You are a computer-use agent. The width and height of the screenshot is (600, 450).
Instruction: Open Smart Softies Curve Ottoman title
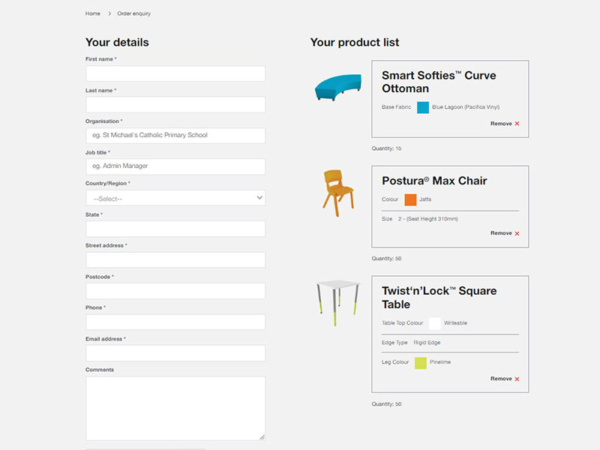coord(439,82)
